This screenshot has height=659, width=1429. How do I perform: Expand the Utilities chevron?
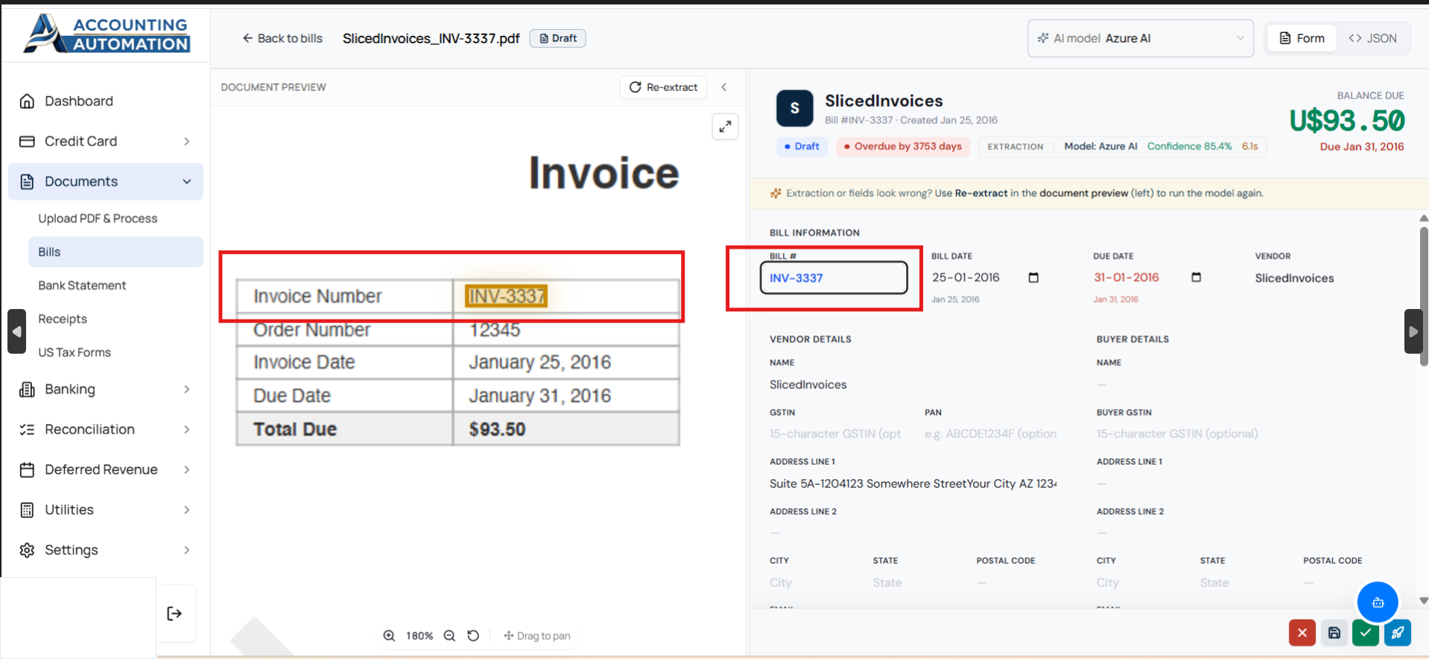pos(186,510)
